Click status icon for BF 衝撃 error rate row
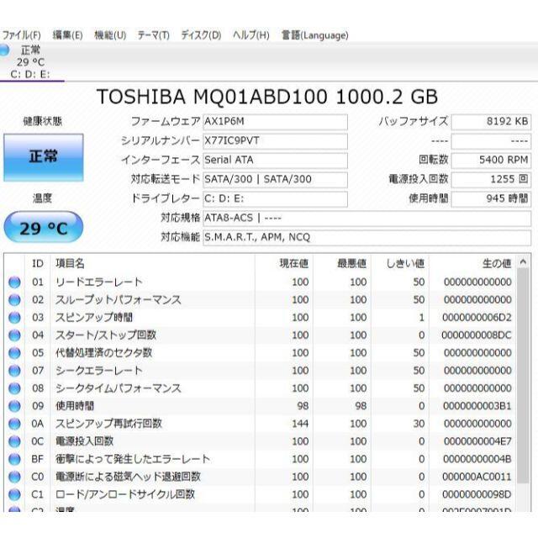 pyautogui.click(x=14, y=459)
